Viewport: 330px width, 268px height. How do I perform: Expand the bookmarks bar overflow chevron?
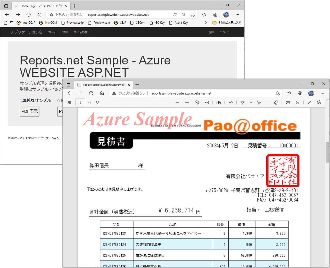[206, 23]
